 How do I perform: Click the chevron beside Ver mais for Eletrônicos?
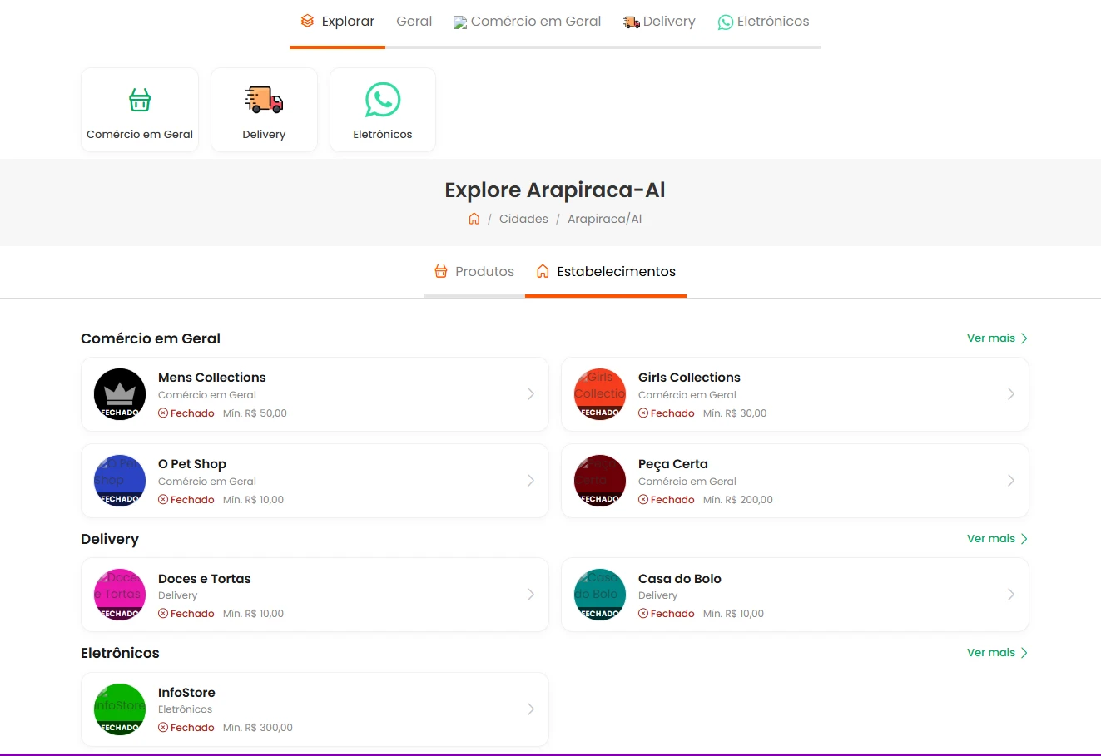[1024, 653]
